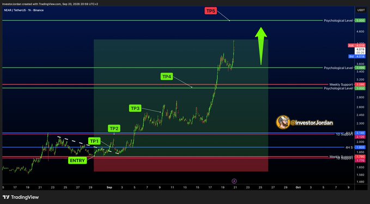The image size is (370, 204).
Task: Click the Sep label on time axis
Action: (x=109, y=188)
